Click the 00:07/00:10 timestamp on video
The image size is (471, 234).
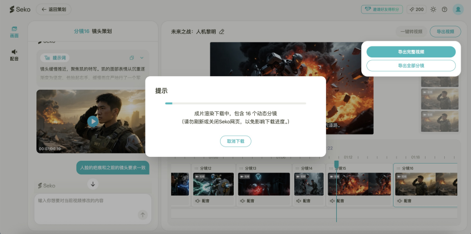point(49,149)
